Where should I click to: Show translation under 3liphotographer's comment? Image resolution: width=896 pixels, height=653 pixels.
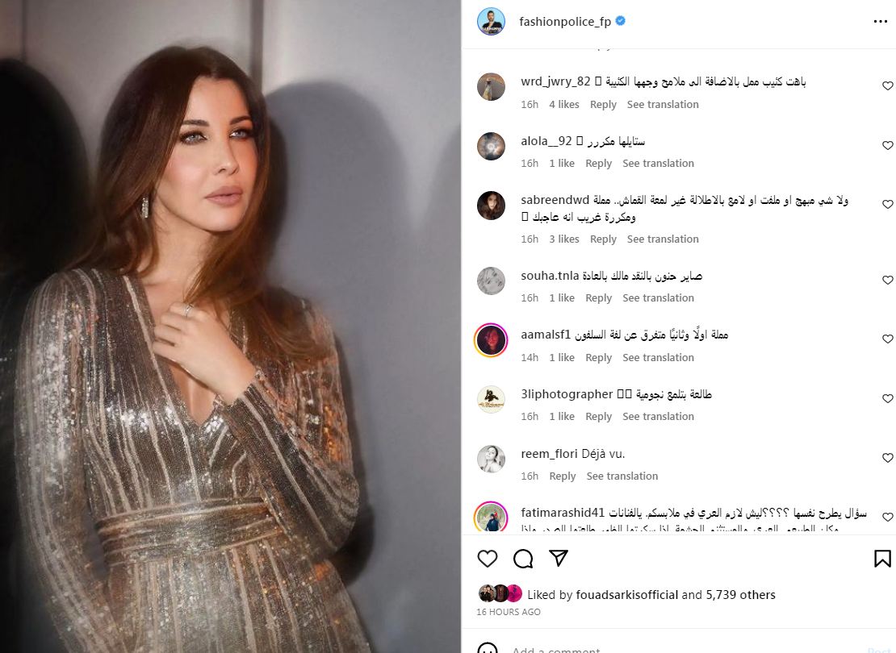pos(659,417)
